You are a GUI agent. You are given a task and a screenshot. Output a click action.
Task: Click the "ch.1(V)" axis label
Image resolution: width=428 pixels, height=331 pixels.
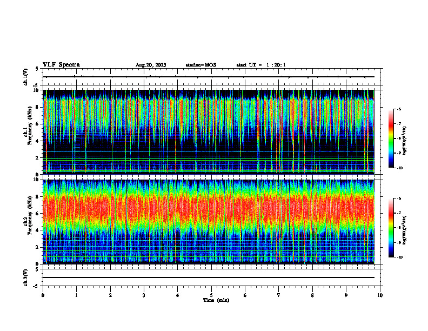[x=26, y=77]
